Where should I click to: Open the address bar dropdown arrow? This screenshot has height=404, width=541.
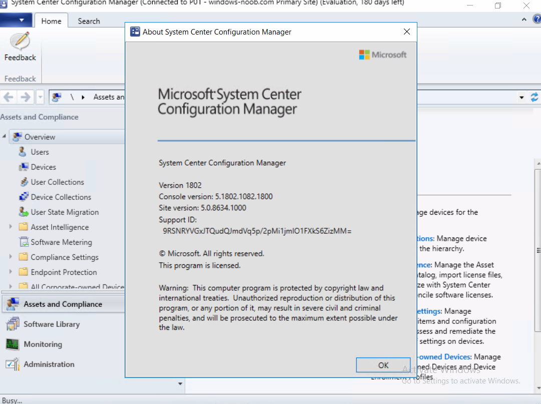[x=521, y=98]
